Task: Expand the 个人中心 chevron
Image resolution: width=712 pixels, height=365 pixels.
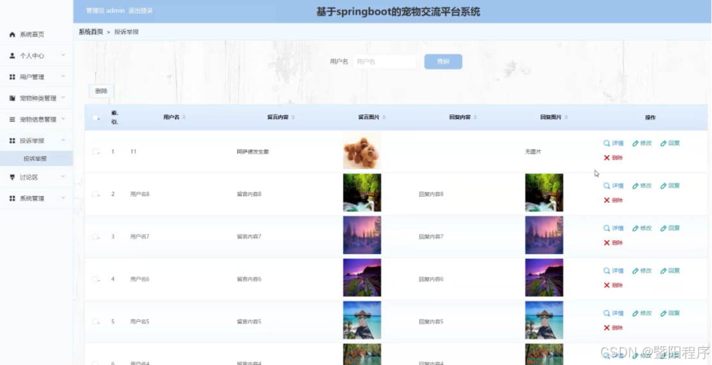Action: tap(63, 55)
